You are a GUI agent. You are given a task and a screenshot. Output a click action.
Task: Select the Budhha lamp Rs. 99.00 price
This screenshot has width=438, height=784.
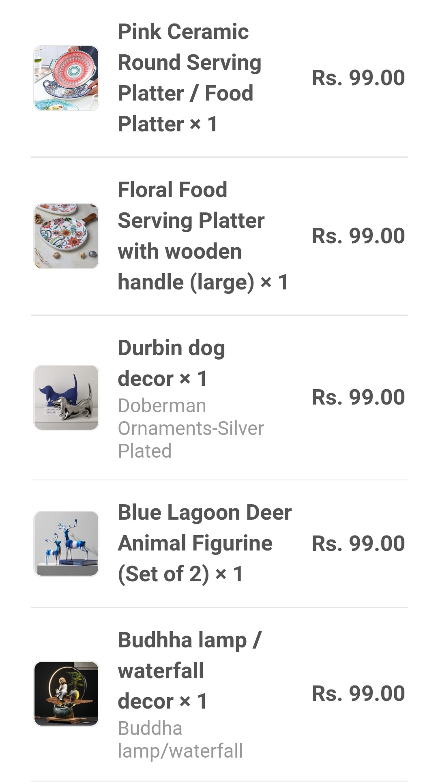(x=358, y=693)
